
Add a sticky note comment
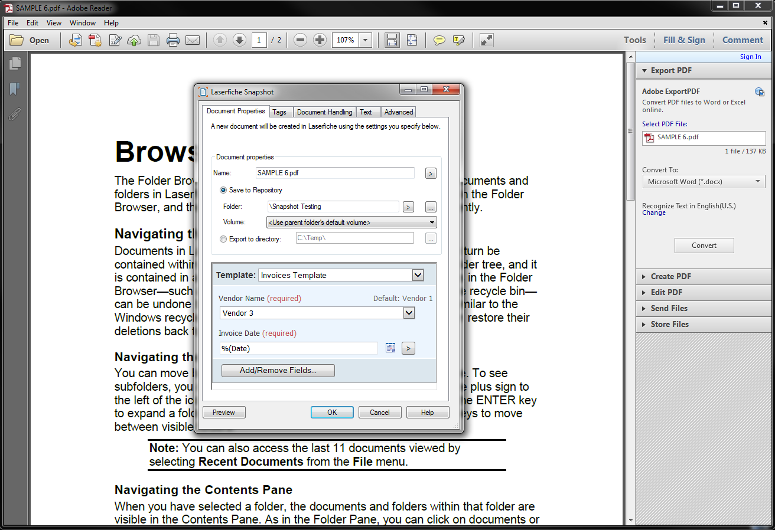click(x=439, y=40)
